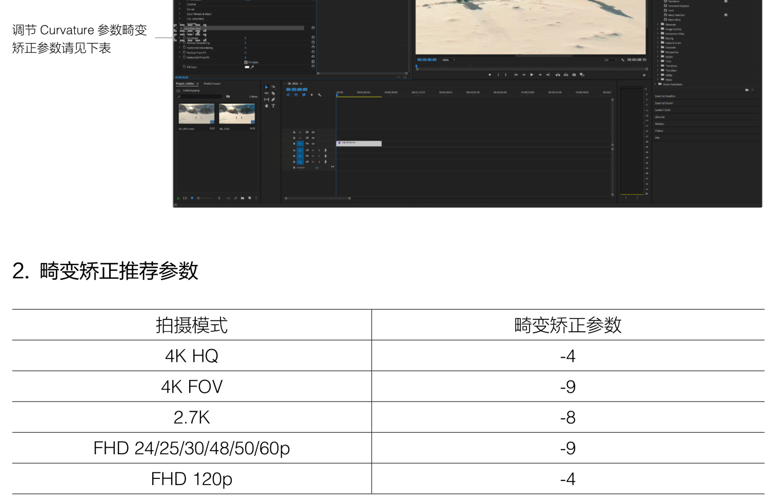Select the Ripple Edit tool
Image resolution: width=769 pixels, height=501 pixels.
point(267,93)
